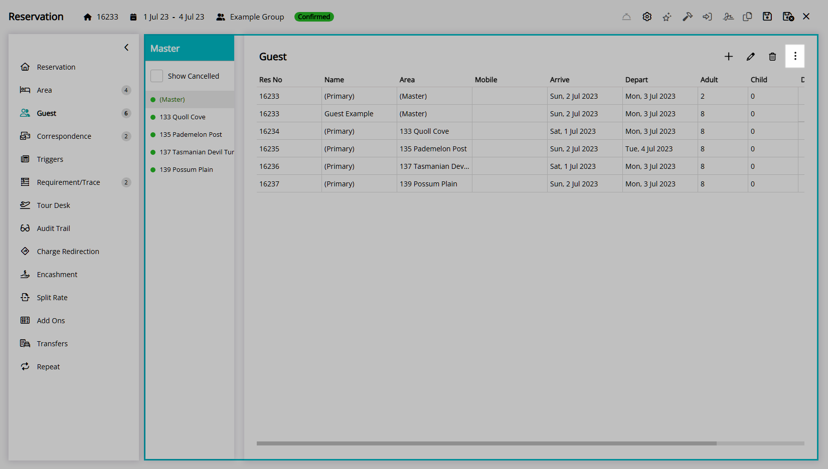Open the settings gear in header

647,17
